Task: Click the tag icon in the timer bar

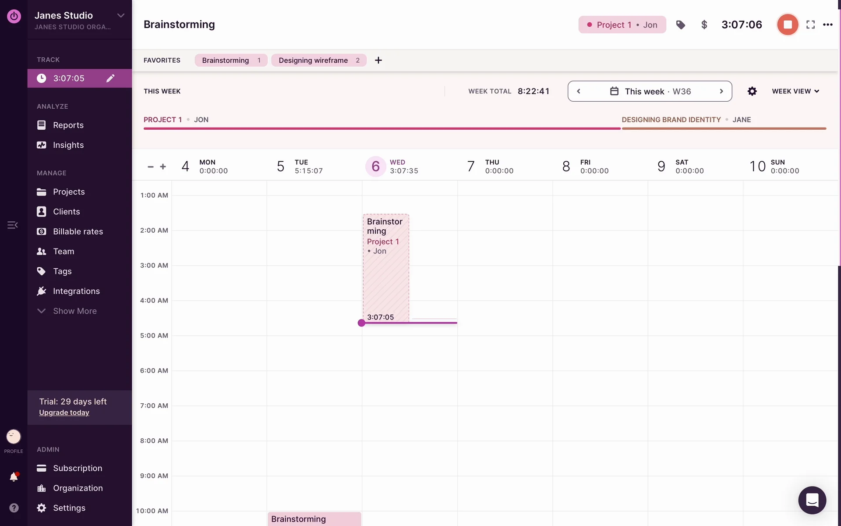Action: click(680, 25)
